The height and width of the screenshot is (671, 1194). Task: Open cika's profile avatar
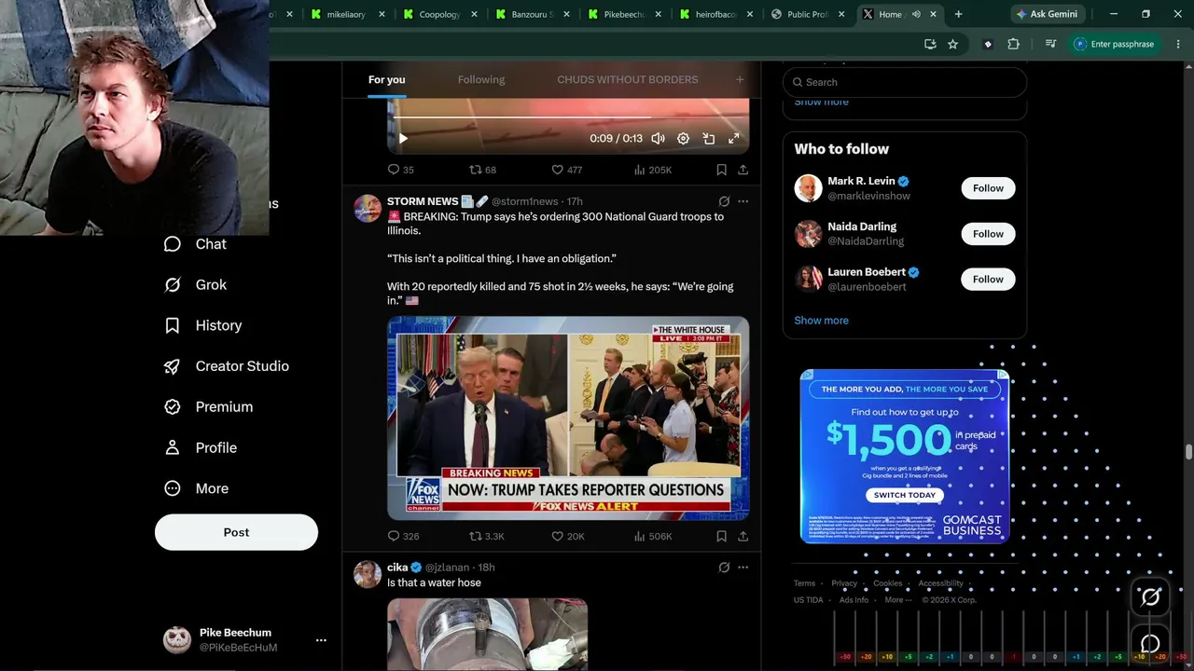pos(368,574)
